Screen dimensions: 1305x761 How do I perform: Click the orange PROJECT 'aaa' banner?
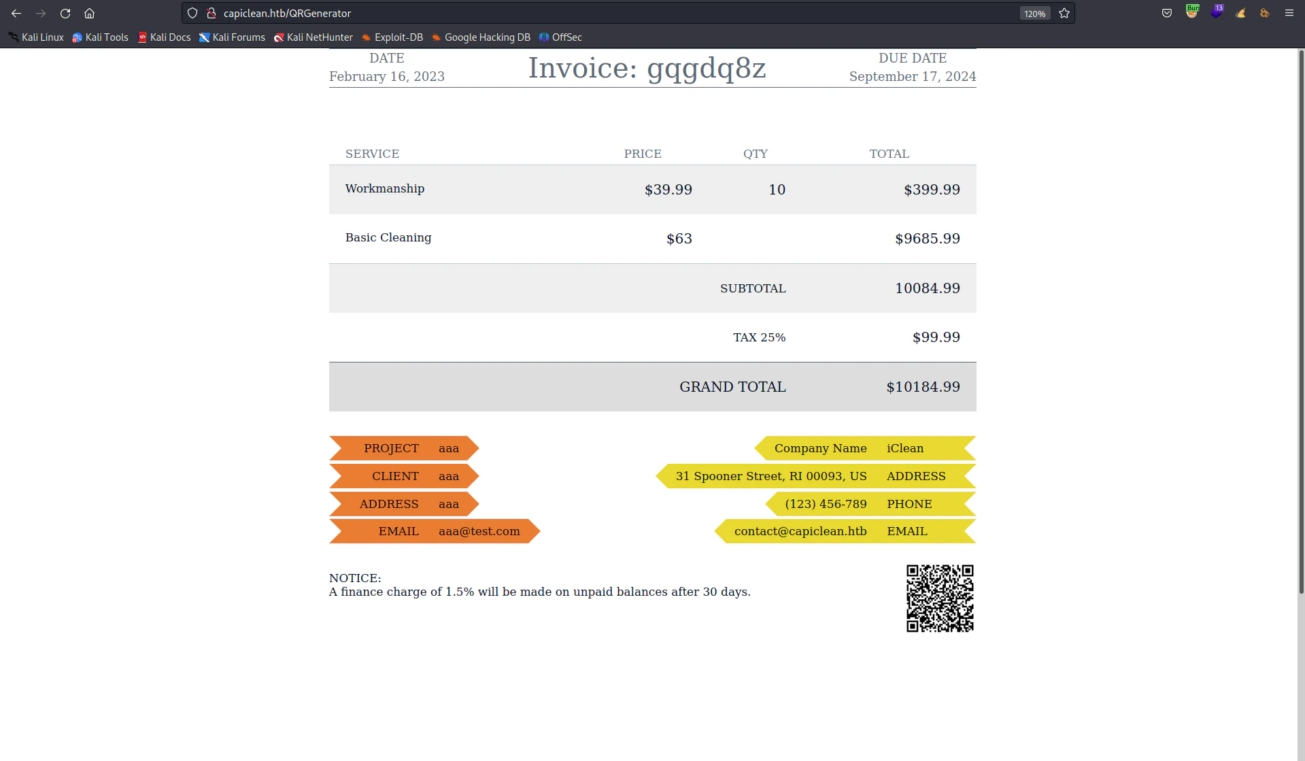point(405,448)
